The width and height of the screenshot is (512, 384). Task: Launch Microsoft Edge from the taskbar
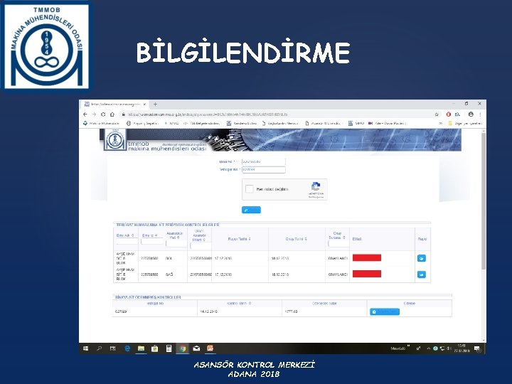[127, 348]
